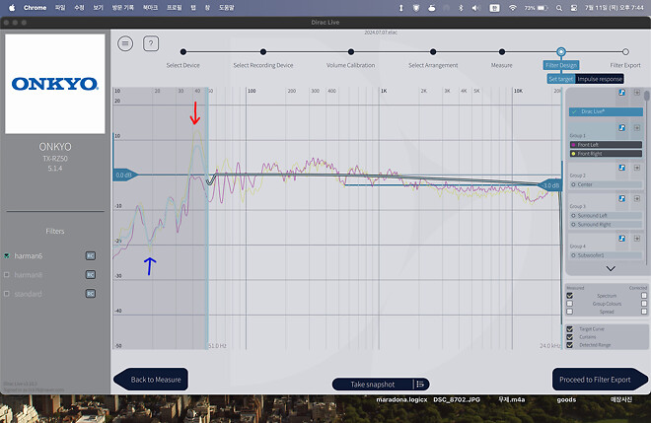Viewport: 651px width, 423px height.
Task: Click the help question mark icon
Action: (x=151, y=43)
